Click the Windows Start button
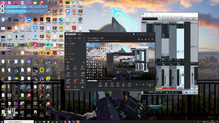This screenshot has height=123, width=219. click(x=2, y=122)
